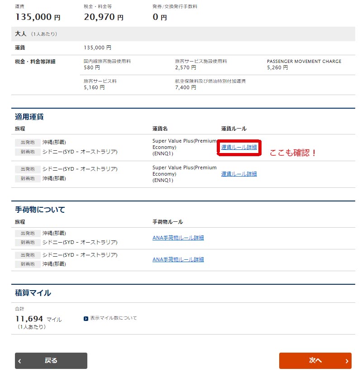This screenshot has width=362, height=373.
Task: Click the 手荷物について section heading
Action: pyautogui.click(x=40, y=210)
